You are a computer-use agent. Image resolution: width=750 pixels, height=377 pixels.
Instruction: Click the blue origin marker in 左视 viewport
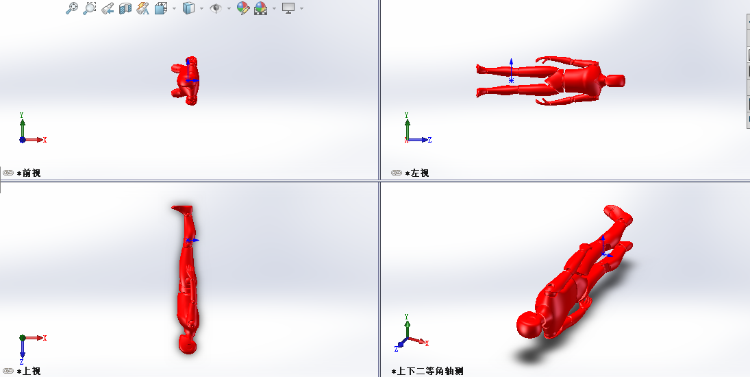tap(512, 81)
